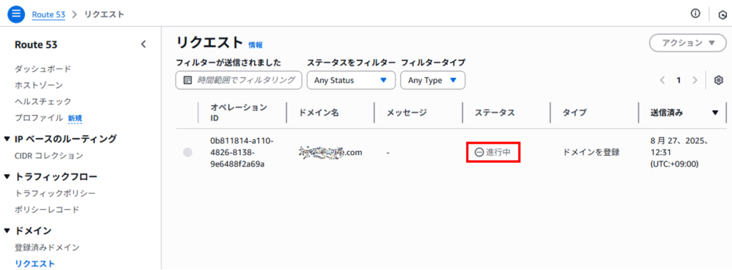The height and width of the screenshot is (270, 732).
Task: Open ホストゾーン in sidebar
Action: [x=39, y=85]
